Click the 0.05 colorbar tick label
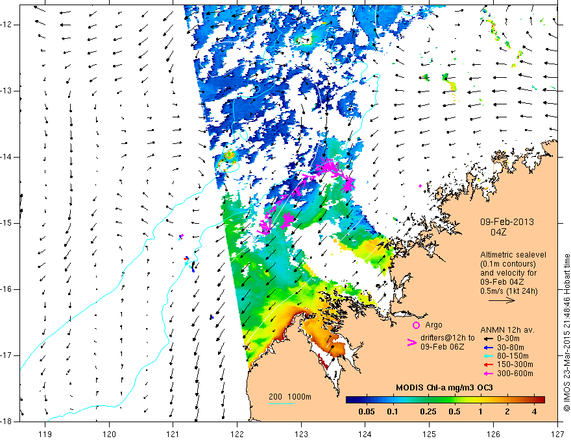This screenshot has width=571, height=441. click(367, 412)
